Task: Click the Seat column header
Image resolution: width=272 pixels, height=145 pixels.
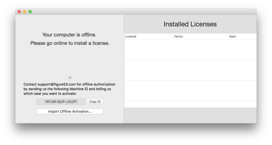Action: click(242, 37)
